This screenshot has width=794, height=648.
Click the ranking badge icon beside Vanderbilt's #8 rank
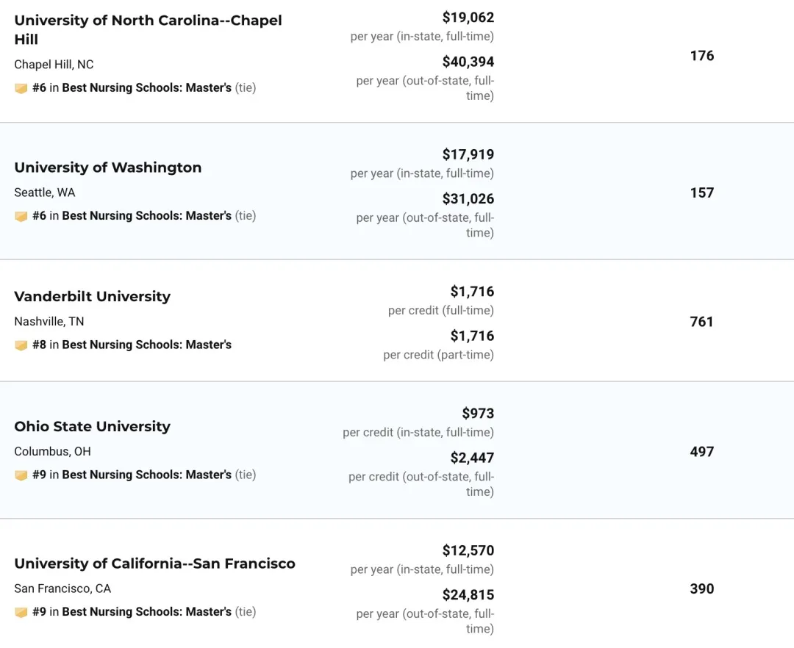pos(21,345)
